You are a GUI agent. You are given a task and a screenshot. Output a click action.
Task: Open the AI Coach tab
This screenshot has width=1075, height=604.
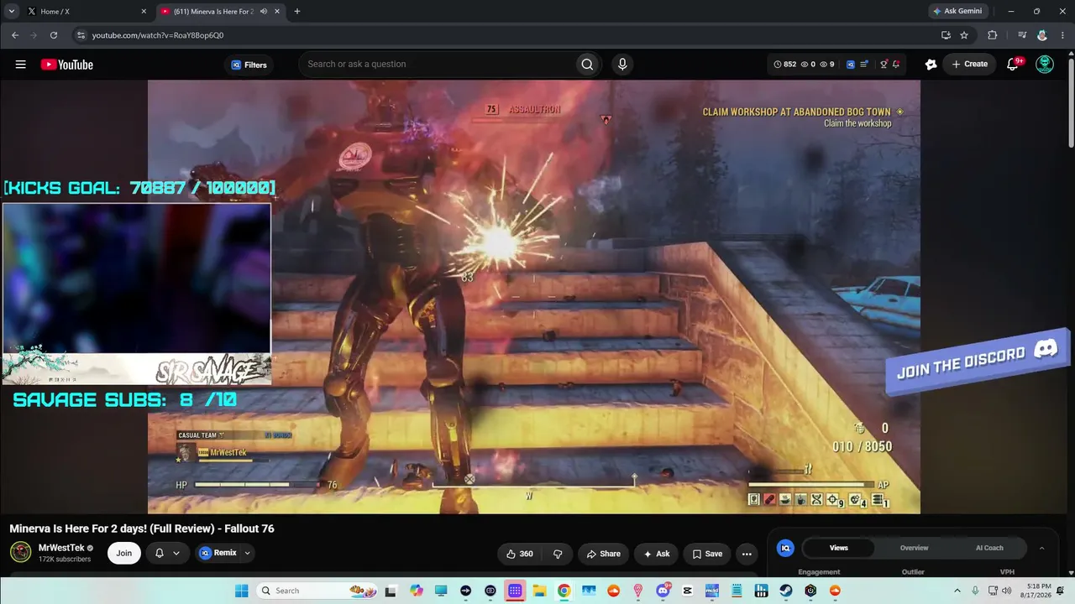[989, 548]
